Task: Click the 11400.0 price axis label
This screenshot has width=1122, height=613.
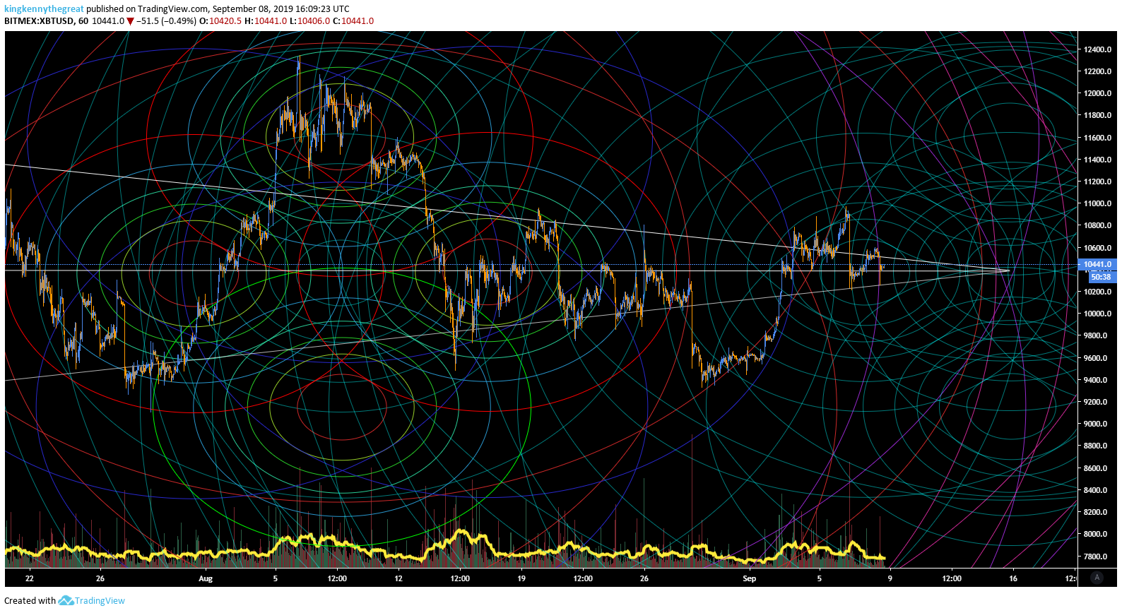Action: coord(1097,160)
